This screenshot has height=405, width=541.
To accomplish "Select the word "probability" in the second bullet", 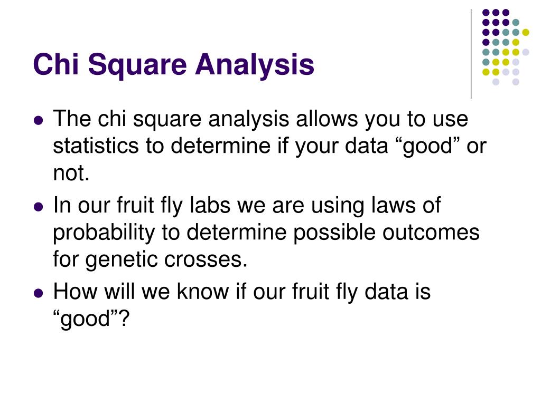I will coord(104,233).
